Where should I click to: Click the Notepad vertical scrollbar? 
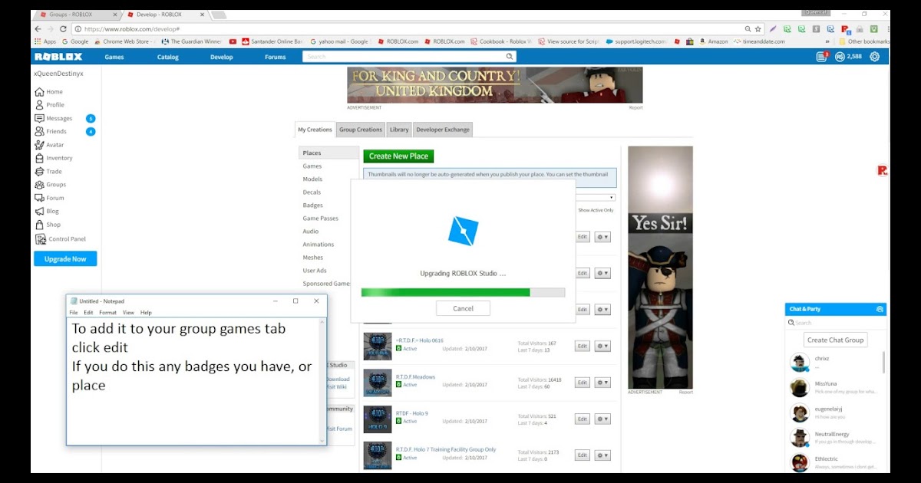click(322, 381)
